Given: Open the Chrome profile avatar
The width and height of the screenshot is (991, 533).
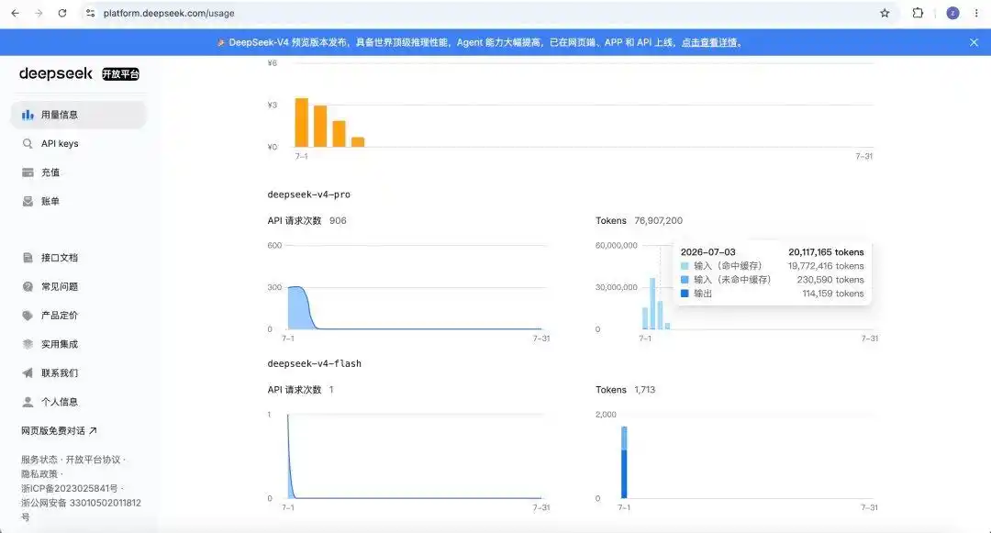Looking at the screenshot, I should [952, 13].
